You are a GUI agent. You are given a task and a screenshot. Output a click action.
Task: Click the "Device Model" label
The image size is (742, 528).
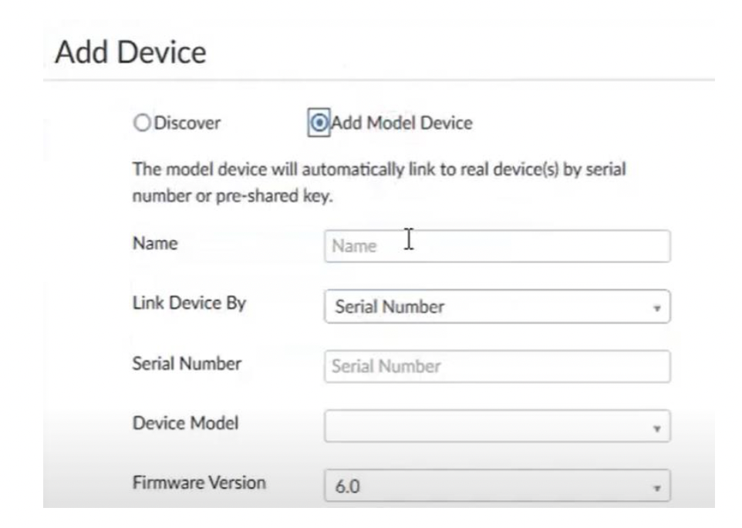(x=185, y=423)
